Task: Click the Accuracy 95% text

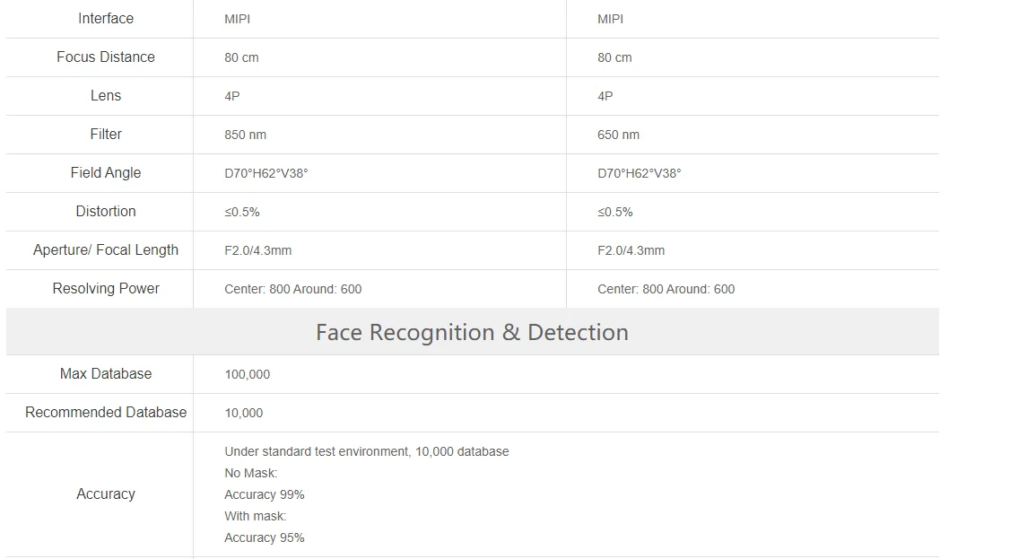Action: coord(264,537)
